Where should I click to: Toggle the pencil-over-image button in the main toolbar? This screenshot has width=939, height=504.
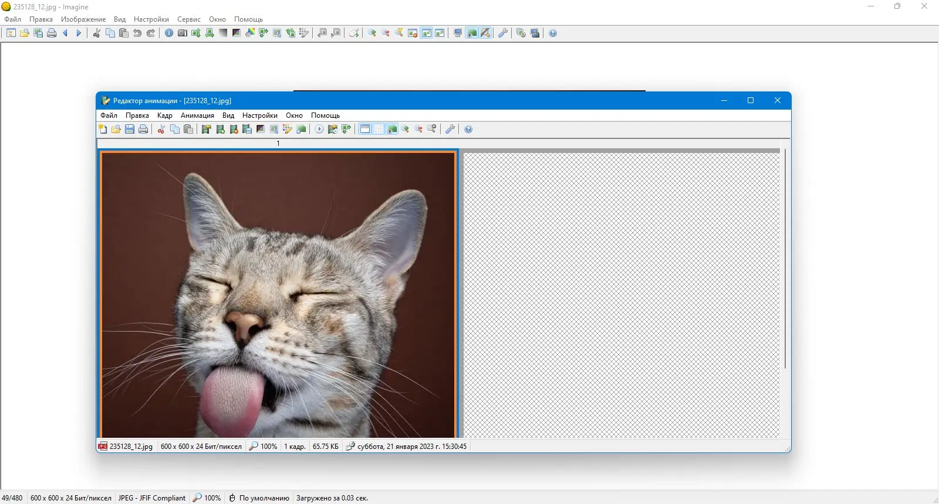coord(485,33)
